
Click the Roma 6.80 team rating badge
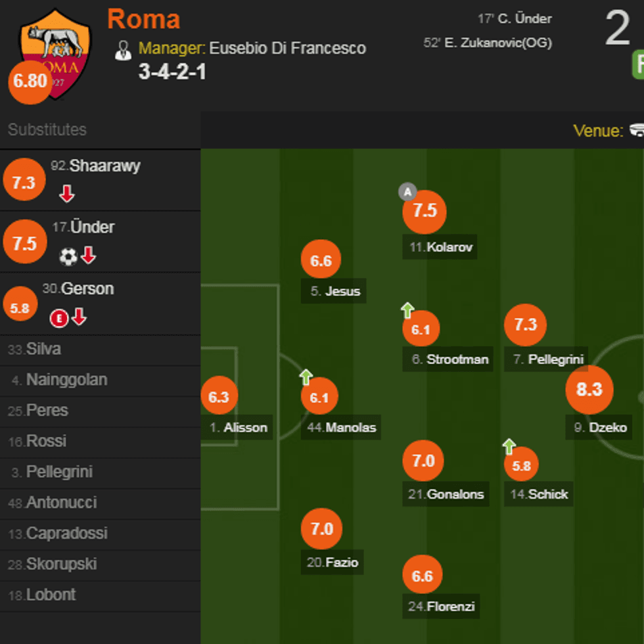point(30,82)
